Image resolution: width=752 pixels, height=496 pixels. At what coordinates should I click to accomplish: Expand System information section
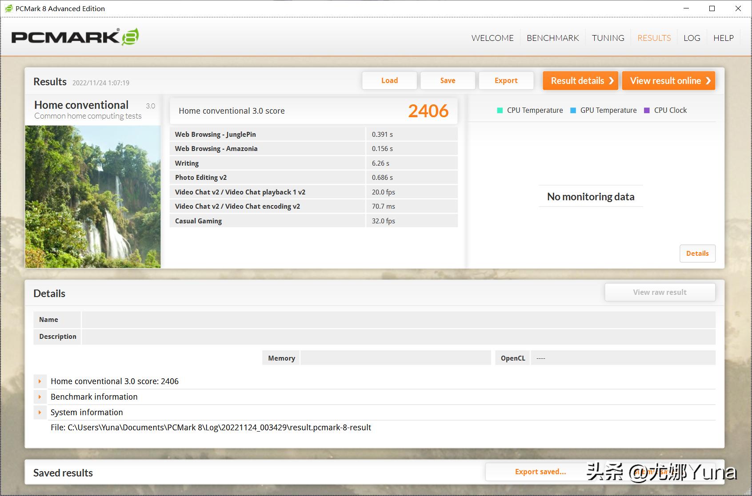[x=40, y=413]
